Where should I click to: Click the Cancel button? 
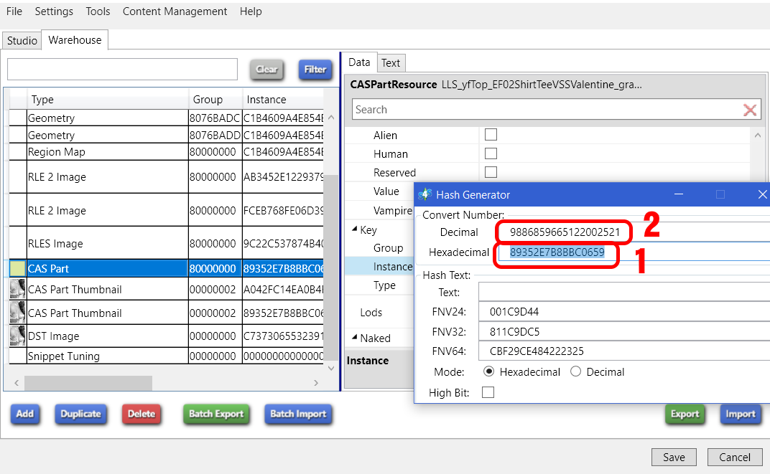click(x=735, y=457)
